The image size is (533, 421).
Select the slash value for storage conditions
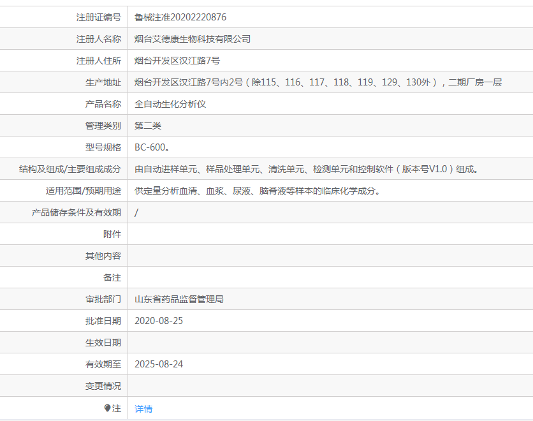(x=136, y=212)
